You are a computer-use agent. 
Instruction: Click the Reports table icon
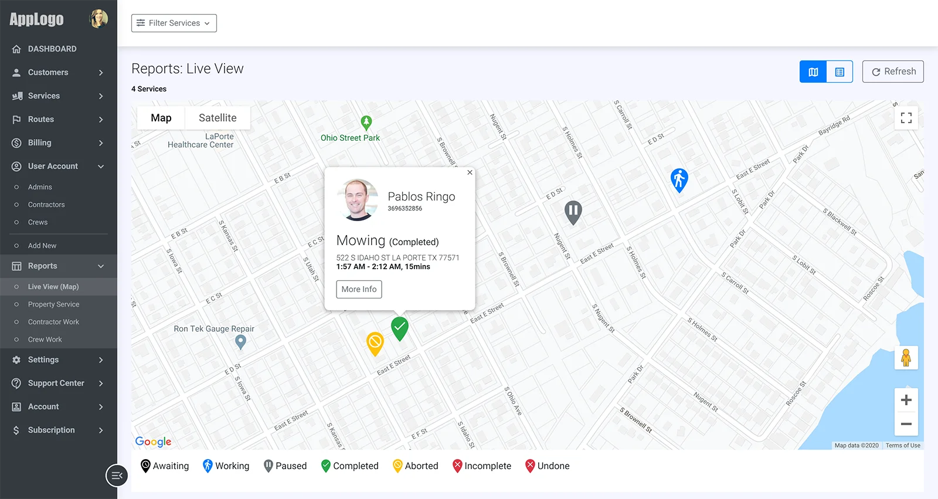(16, 266)
